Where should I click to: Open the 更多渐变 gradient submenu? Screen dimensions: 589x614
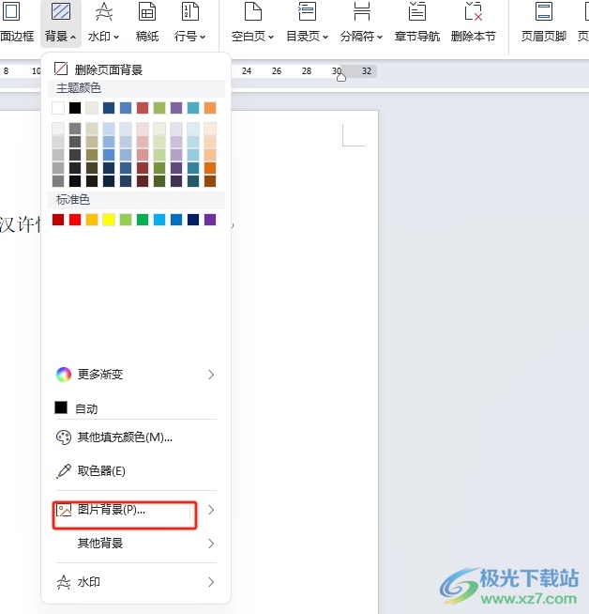click(135, 375)
